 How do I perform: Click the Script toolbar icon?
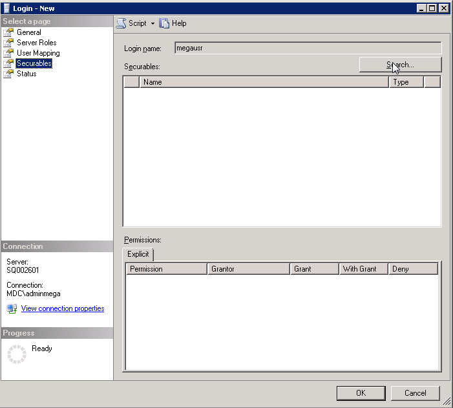coord(121,23)
